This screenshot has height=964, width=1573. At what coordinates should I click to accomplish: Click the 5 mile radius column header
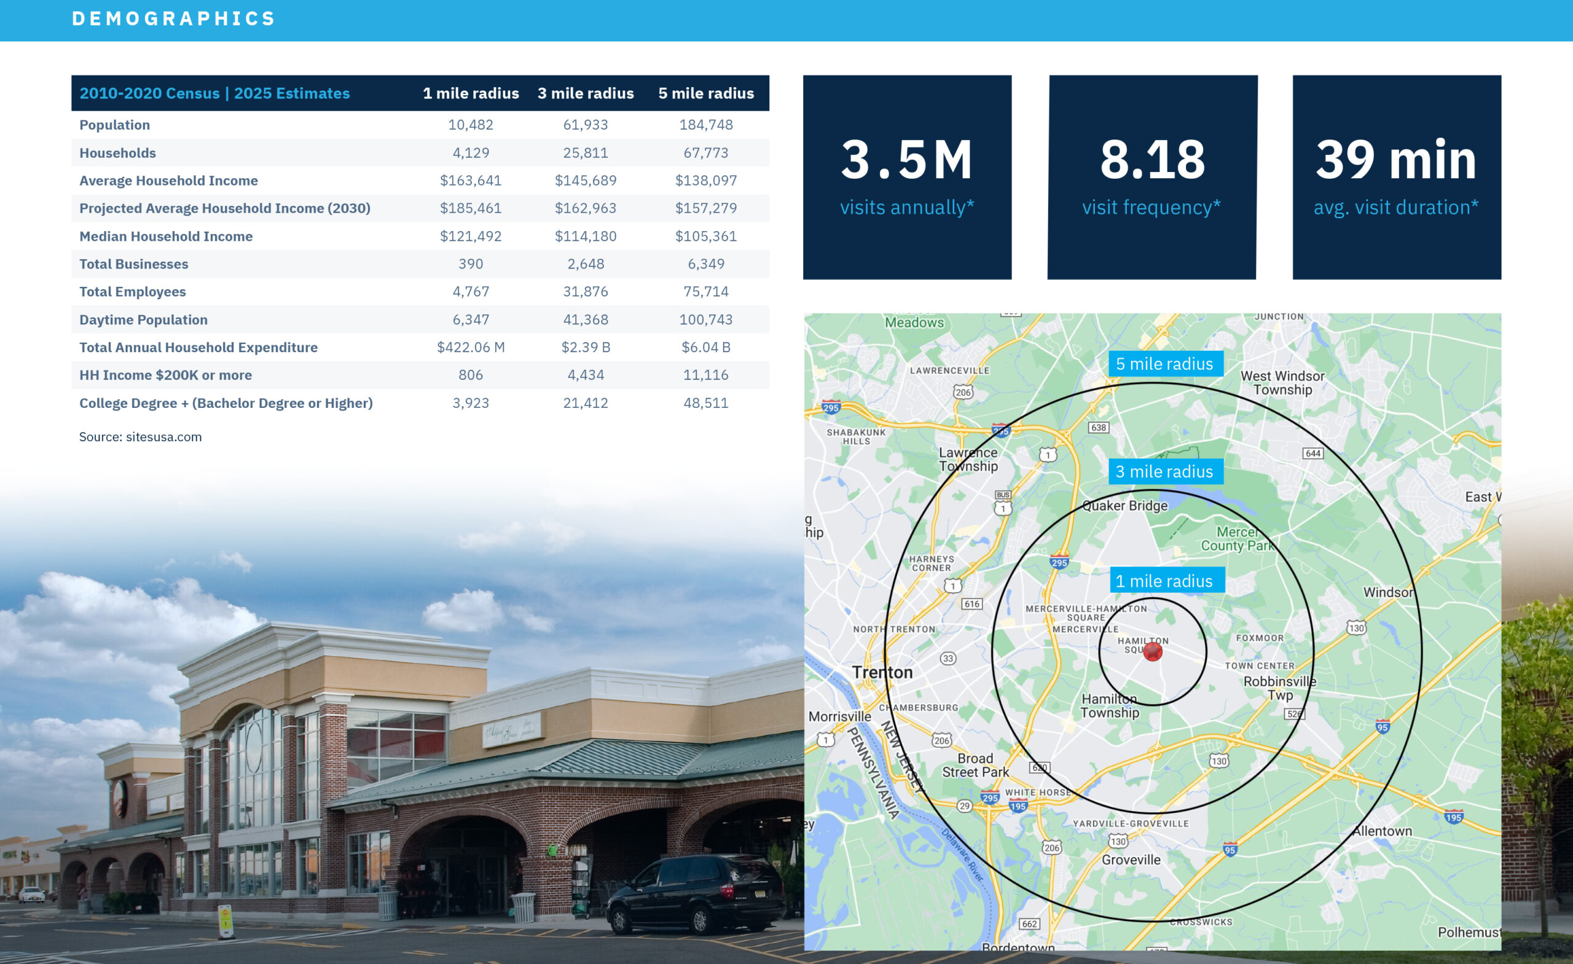pos(705,93)
